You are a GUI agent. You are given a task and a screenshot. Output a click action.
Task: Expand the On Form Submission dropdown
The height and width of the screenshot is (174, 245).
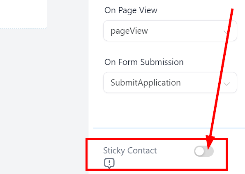click(170, 82)
